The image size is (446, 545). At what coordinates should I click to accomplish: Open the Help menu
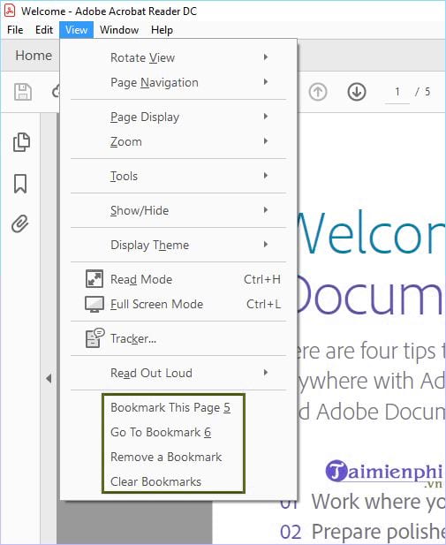tap(162, 30)
